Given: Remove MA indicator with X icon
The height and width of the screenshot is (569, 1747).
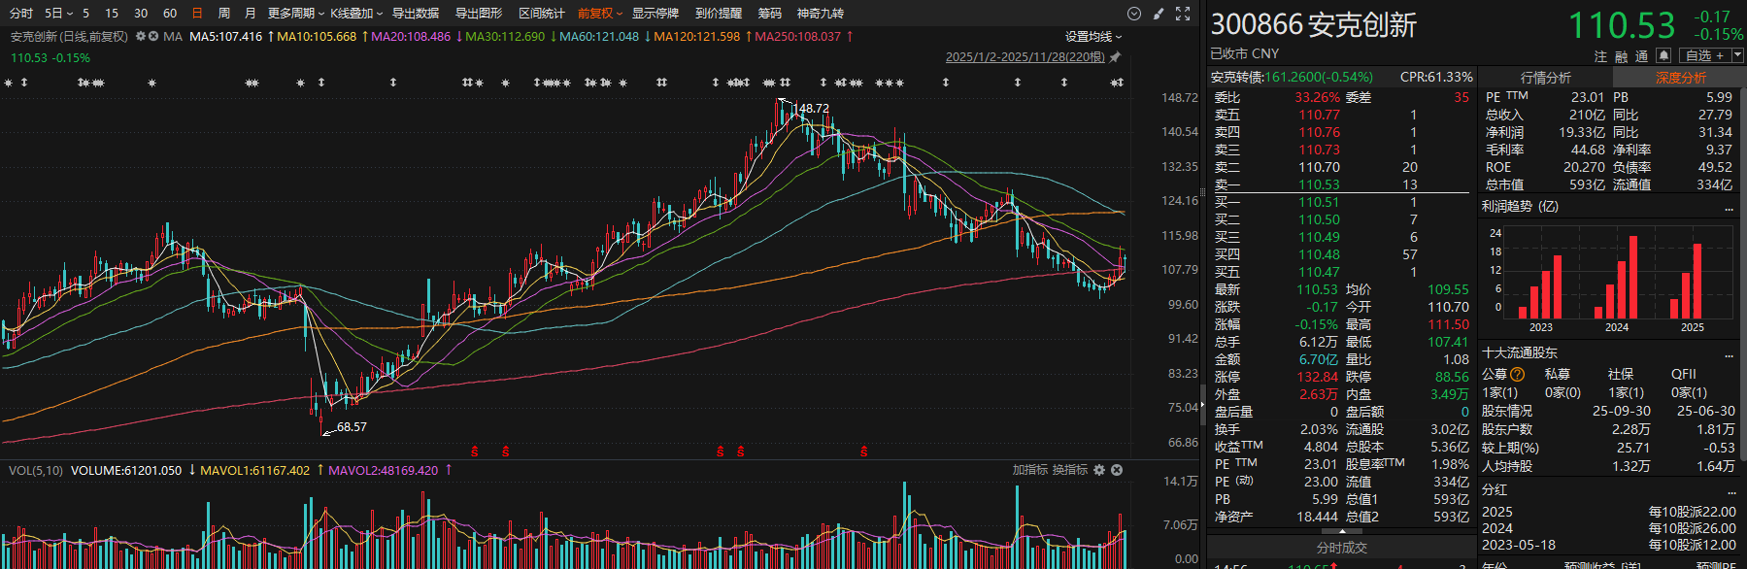Looking at the screenshot, I should (x=153, y=36).
